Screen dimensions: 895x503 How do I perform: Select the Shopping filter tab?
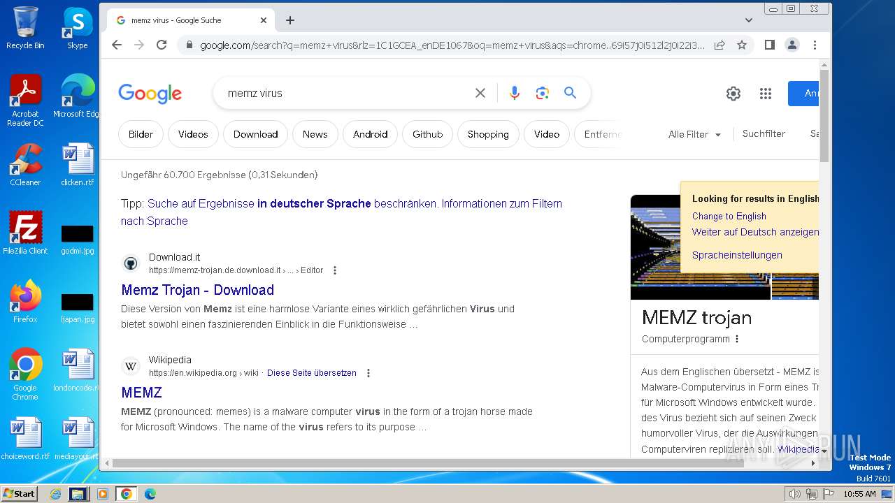(488, 134)
